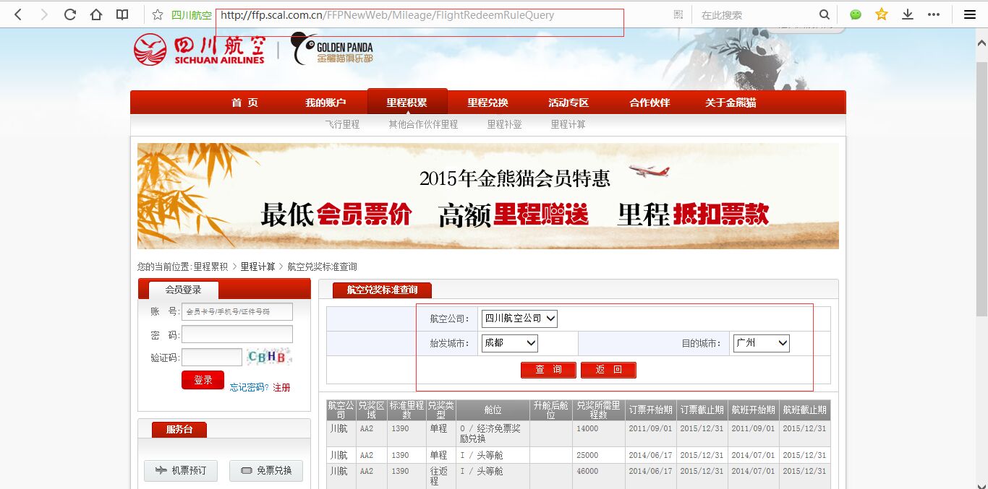Click the 机票预订 button
The image size is (988, 489).
pyautogui.click(x=181, y=470)
